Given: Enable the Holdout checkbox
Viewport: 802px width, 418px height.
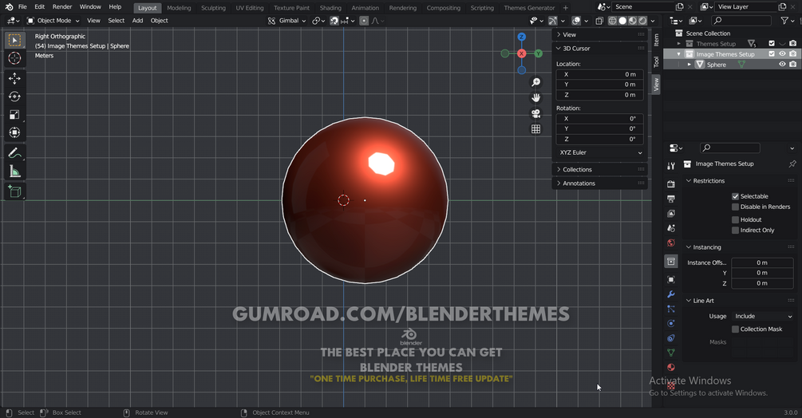Looking at the screenshot, I should (x=735, y=219).
